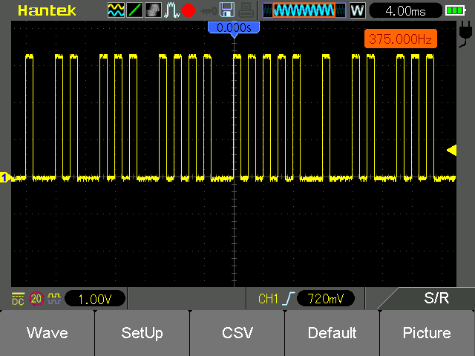Click the DC coupling icon
The width and height of the screenshot is (475, 356).
(x=18, y=299)
